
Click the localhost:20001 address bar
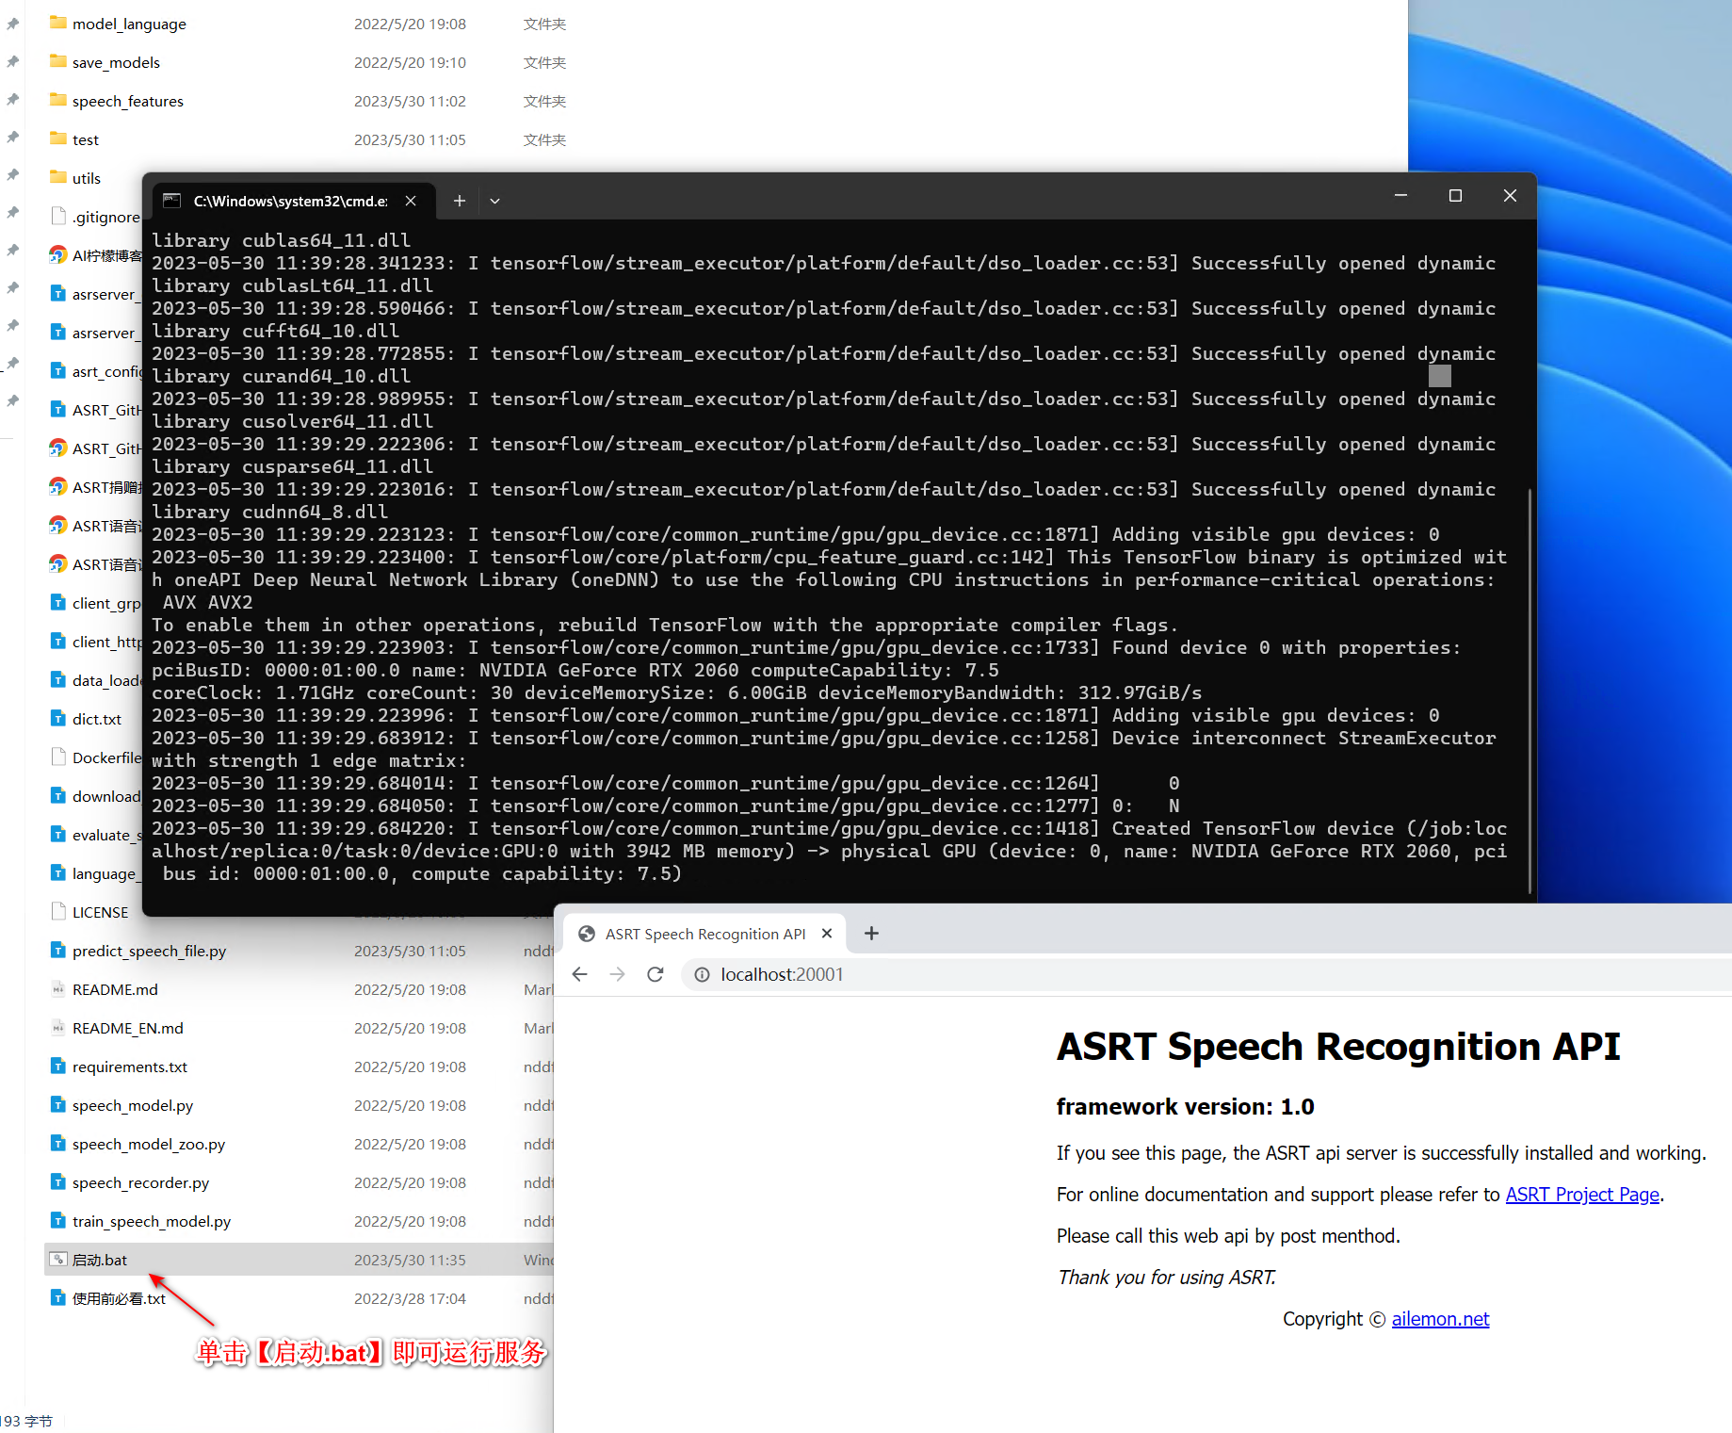[1206, 974]
